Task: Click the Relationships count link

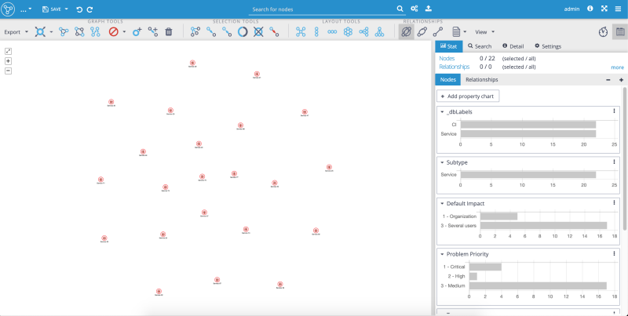Action: (x=455, y=67)
